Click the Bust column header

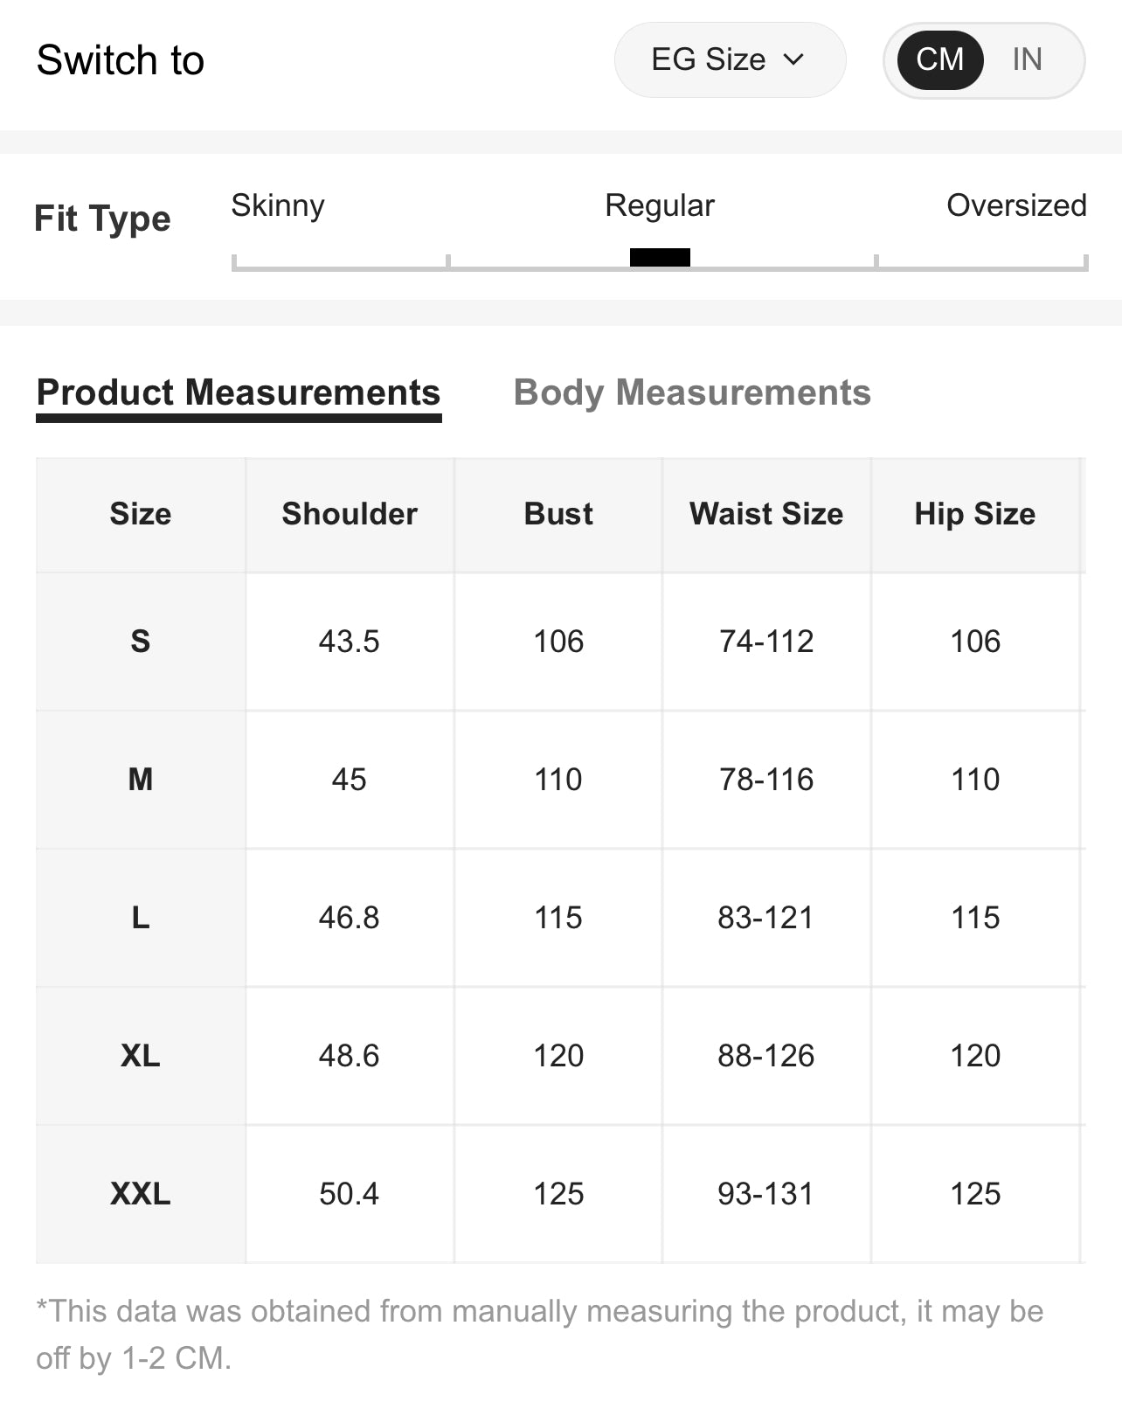click(x=558, y=514)
